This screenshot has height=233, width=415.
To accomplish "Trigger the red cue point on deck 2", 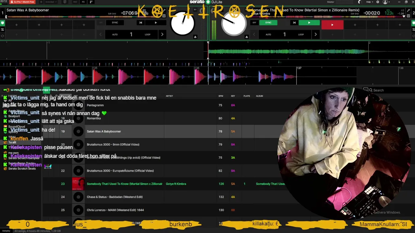I will (332, 25).
